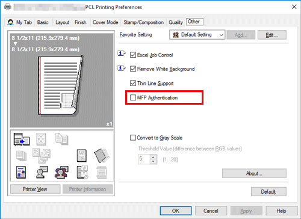Click the Printer View button
Screen dimensions: 301x219
(x=35, y=189)
